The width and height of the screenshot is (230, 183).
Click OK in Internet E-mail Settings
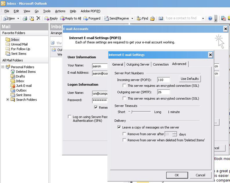tap(177, 175)
